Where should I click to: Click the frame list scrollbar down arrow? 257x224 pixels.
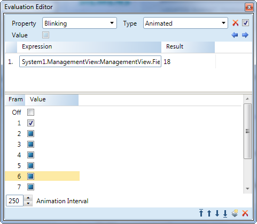247,189
